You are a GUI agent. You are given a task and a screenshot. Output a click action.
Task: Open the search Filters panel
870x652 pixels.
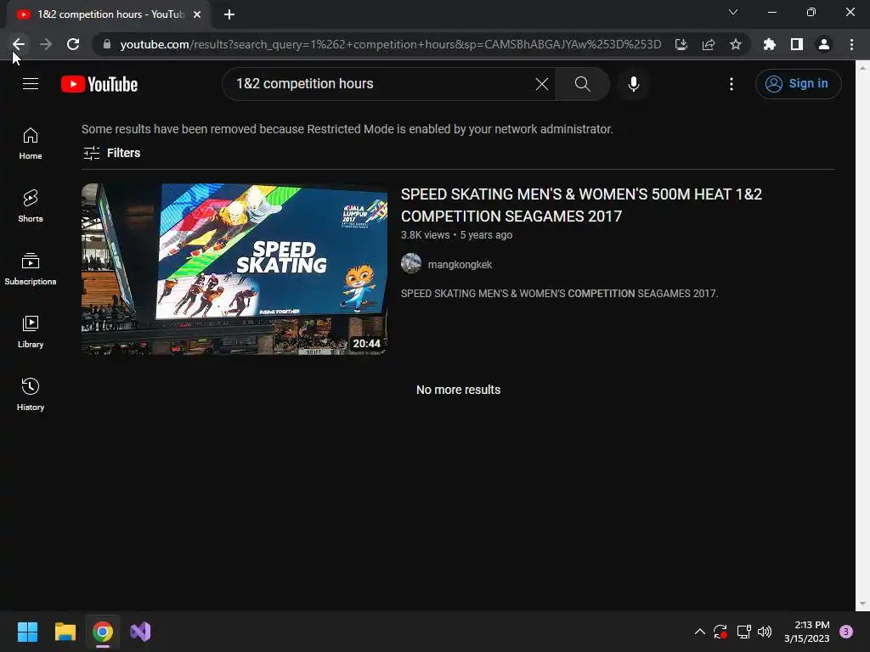[111, 153]
